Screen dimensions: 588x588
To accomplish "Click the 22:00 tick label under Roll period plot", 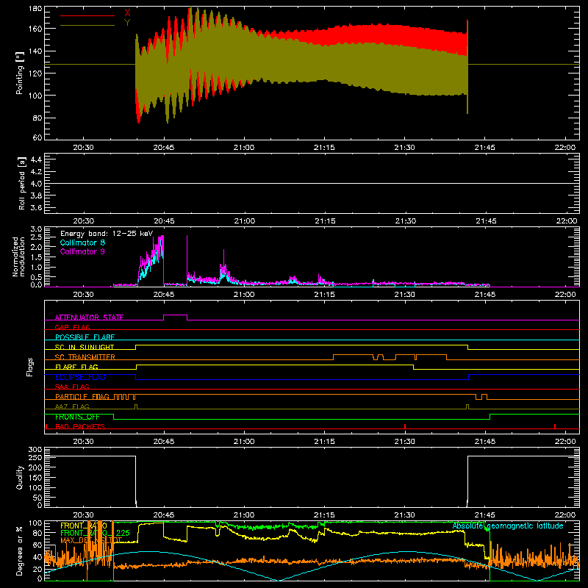I will pyautogui.click(x=565, y=221).
